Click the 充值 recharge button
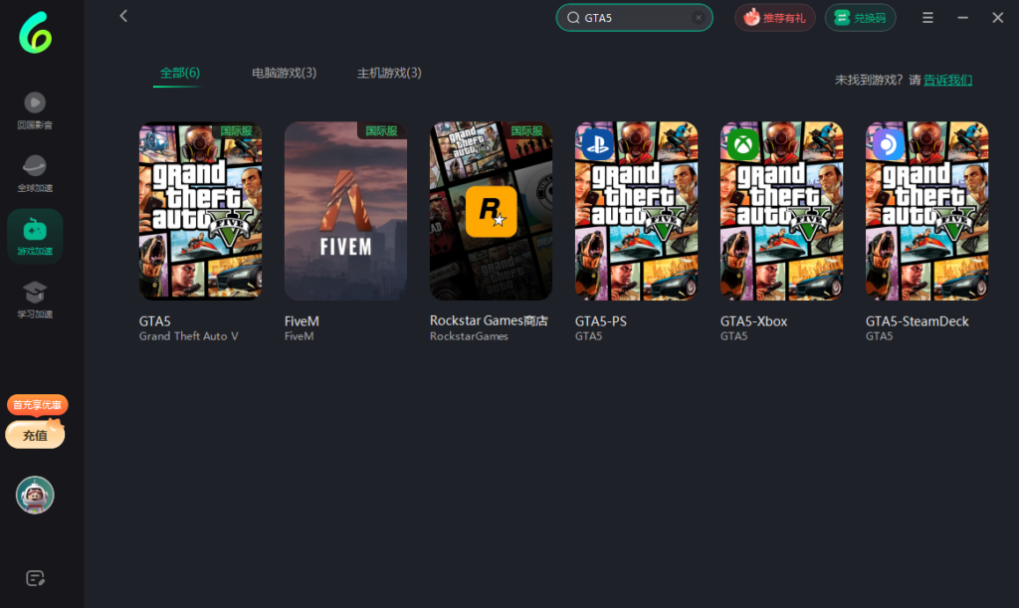 click(x=35, y=435)
